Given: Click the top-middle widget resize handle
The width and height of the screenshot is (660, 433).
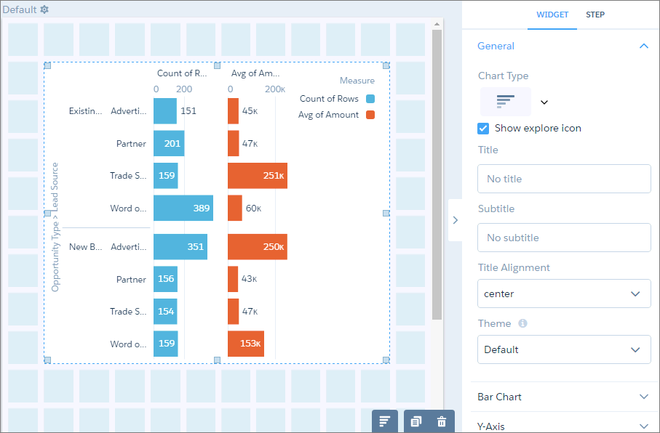Looking at the screenshot, I should (217, 65).
